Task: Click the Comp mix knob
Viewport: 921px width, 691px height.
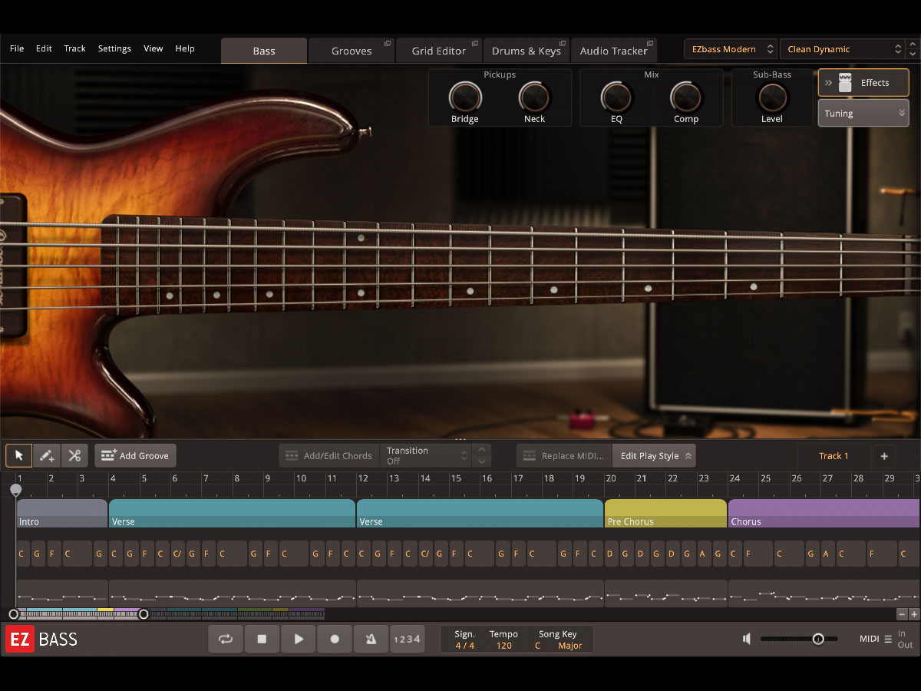Action: (x=686, y=98)
